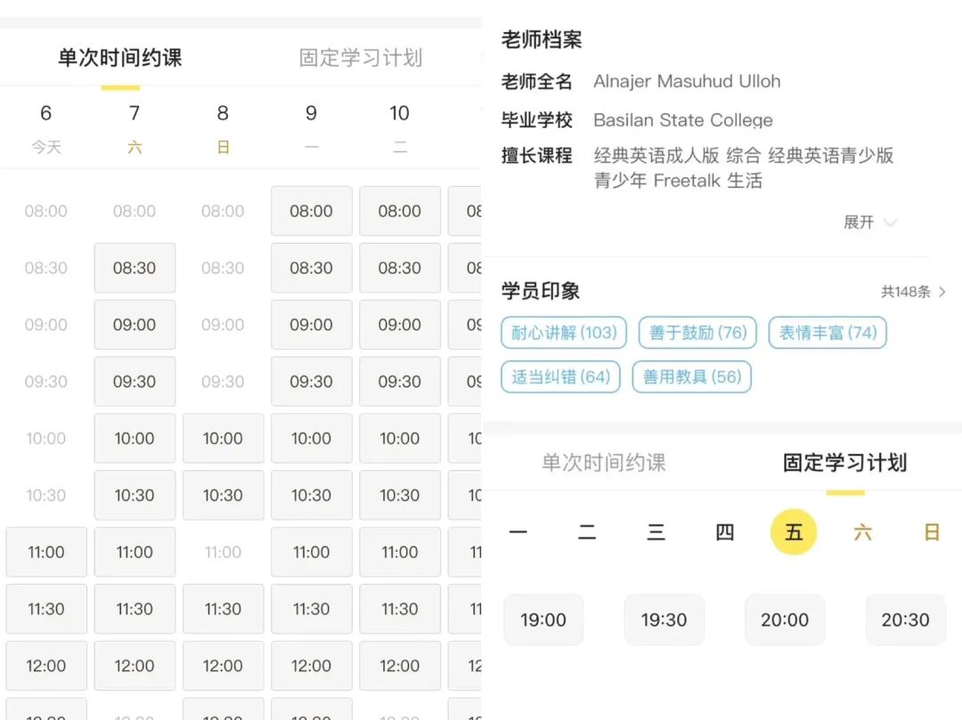This screenshot has height=720, width=962.
Task: Book 11:30 slot on day 6 today
Action: tap(46, 609)
